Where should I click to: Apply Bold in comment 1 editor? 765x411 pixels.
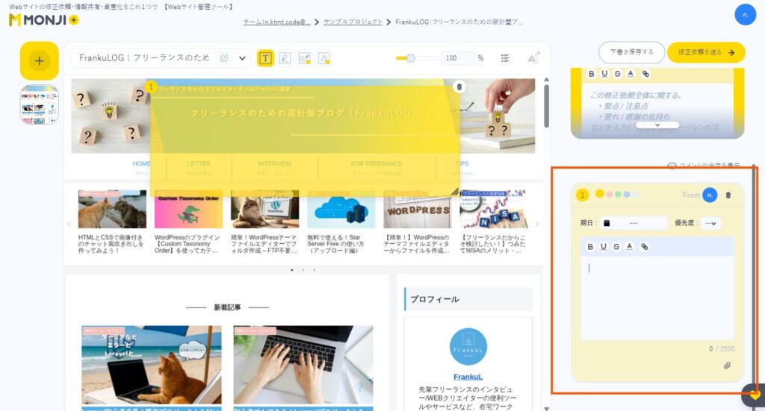pos(590,247)
